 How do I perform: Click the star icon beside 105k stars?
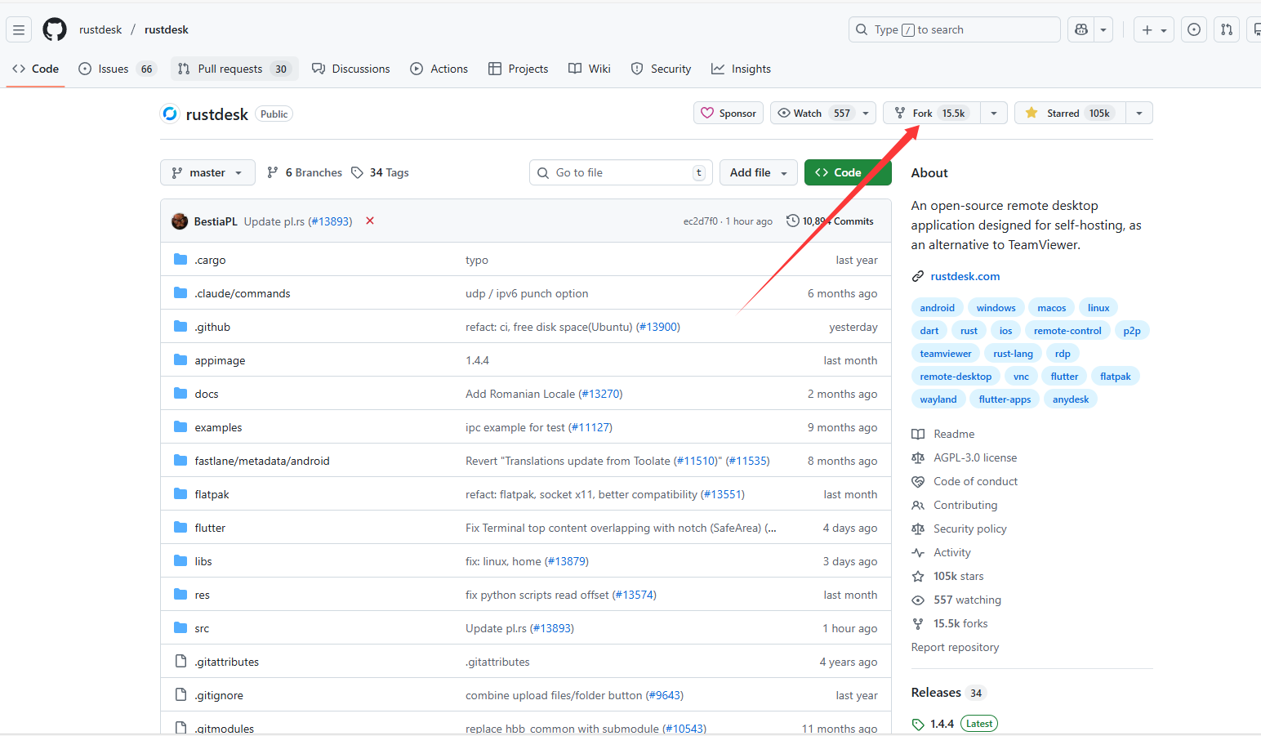[918, 576]
